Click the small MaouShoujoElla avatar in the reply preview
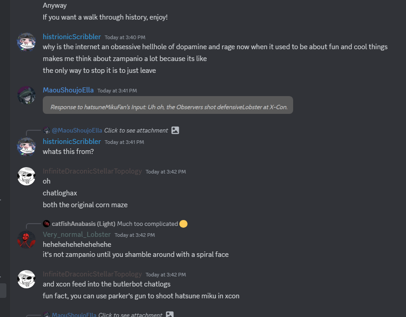This screenshot has width=406, height=317. pyautogui.click(x=46, y=130)
